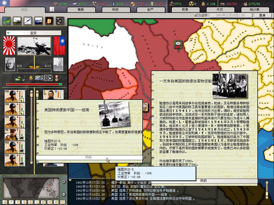274x205 pixels.
Task: Click the date field 1941年12月18日2:00
Action: (231, 15)
